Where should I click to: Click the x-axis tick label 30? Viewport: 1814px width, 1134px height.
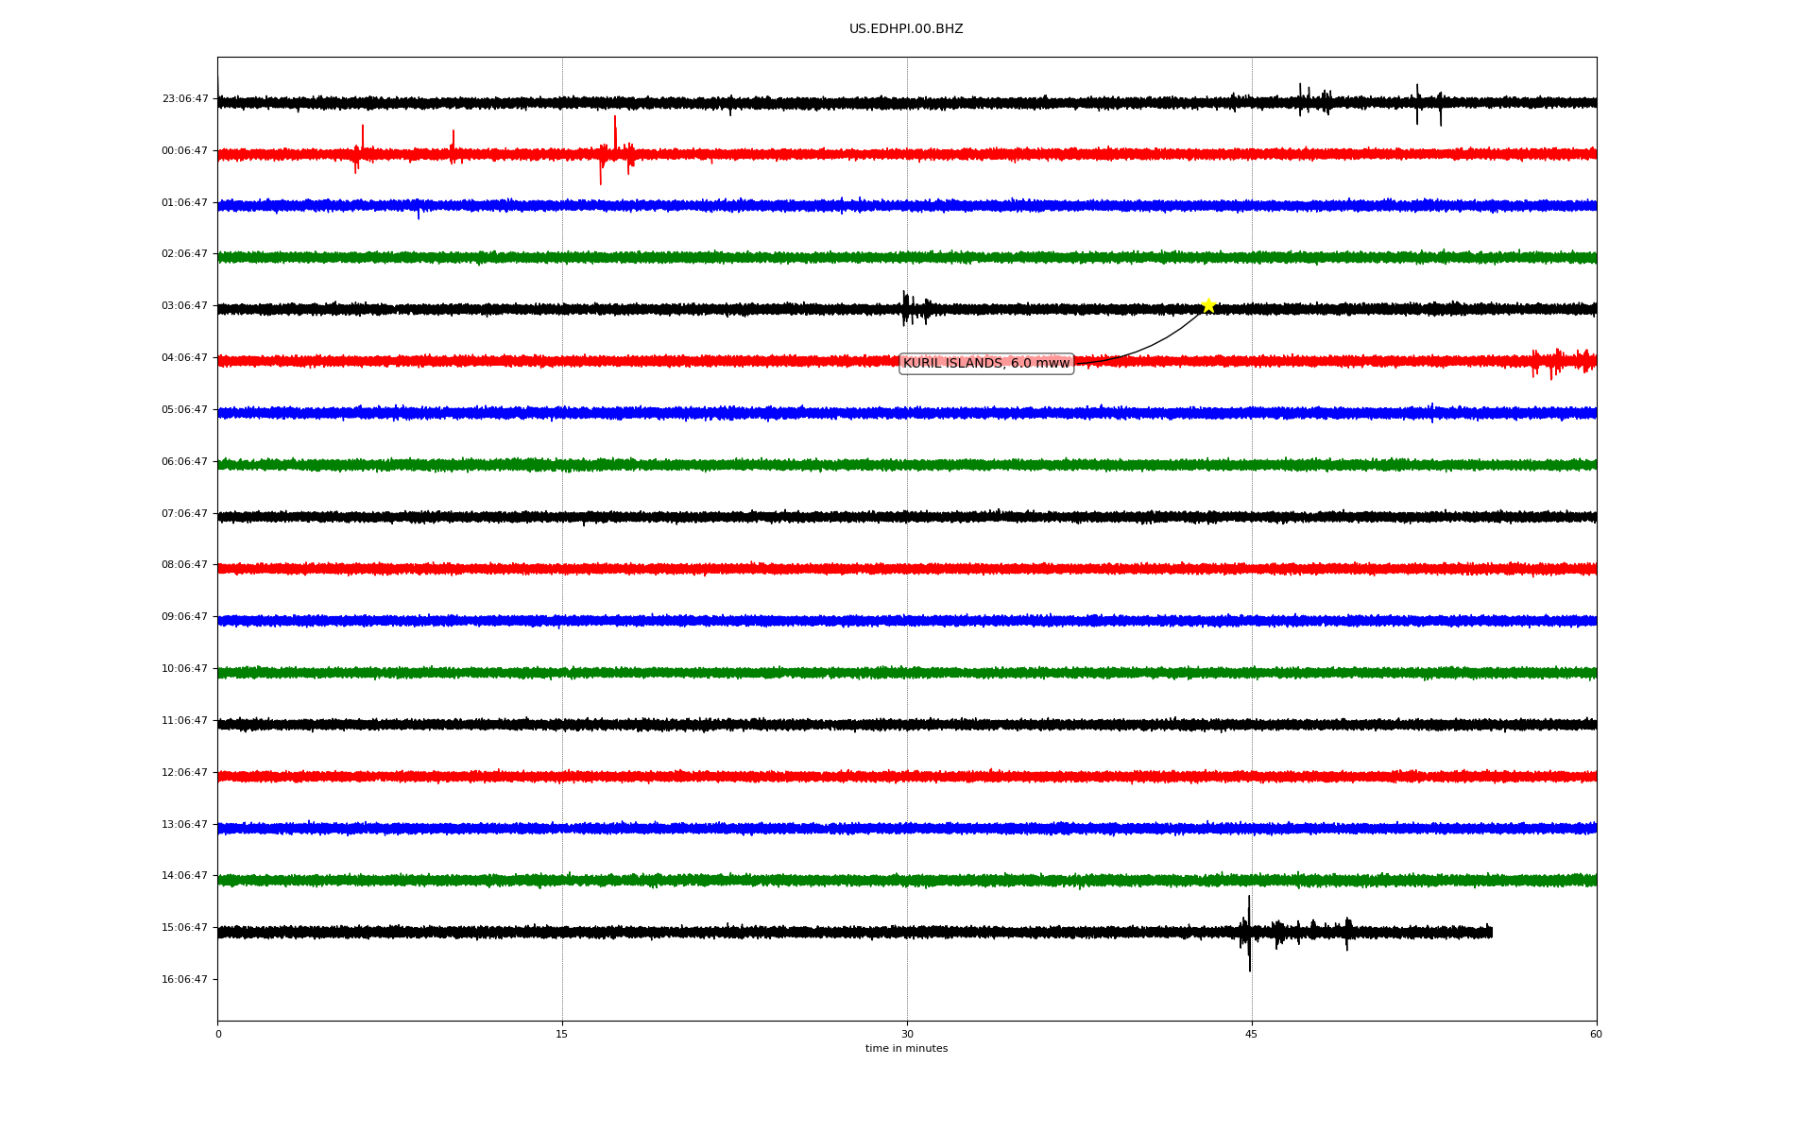(907, 1035)
